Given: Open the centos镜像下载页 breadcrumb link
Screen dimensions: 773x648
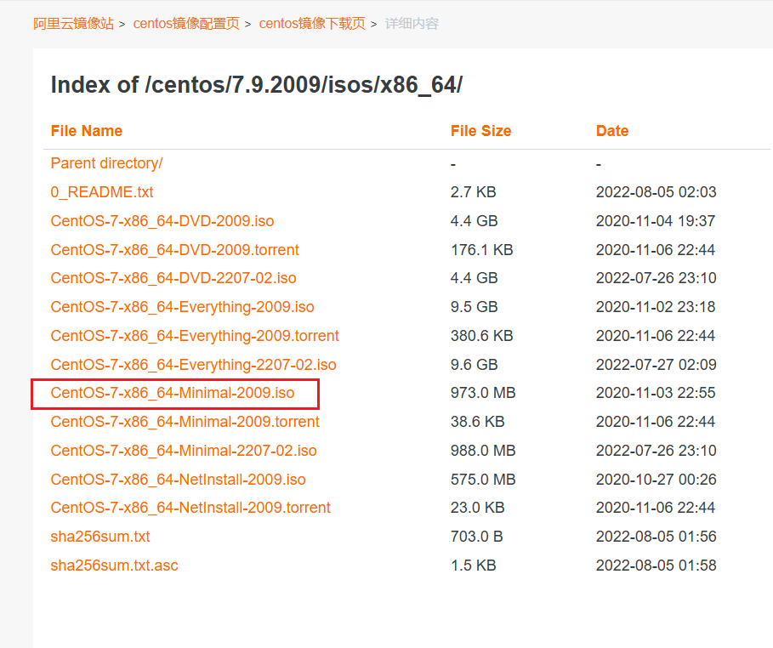Looking at the screenshot, I should point(312,24).
